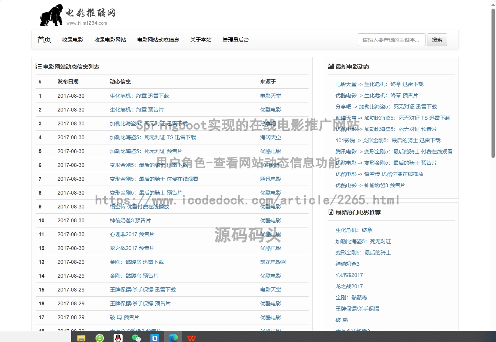Click source 飘花电影网 in table row 13
The height and width of the screenshot is (342, 496).
point(273,262)
